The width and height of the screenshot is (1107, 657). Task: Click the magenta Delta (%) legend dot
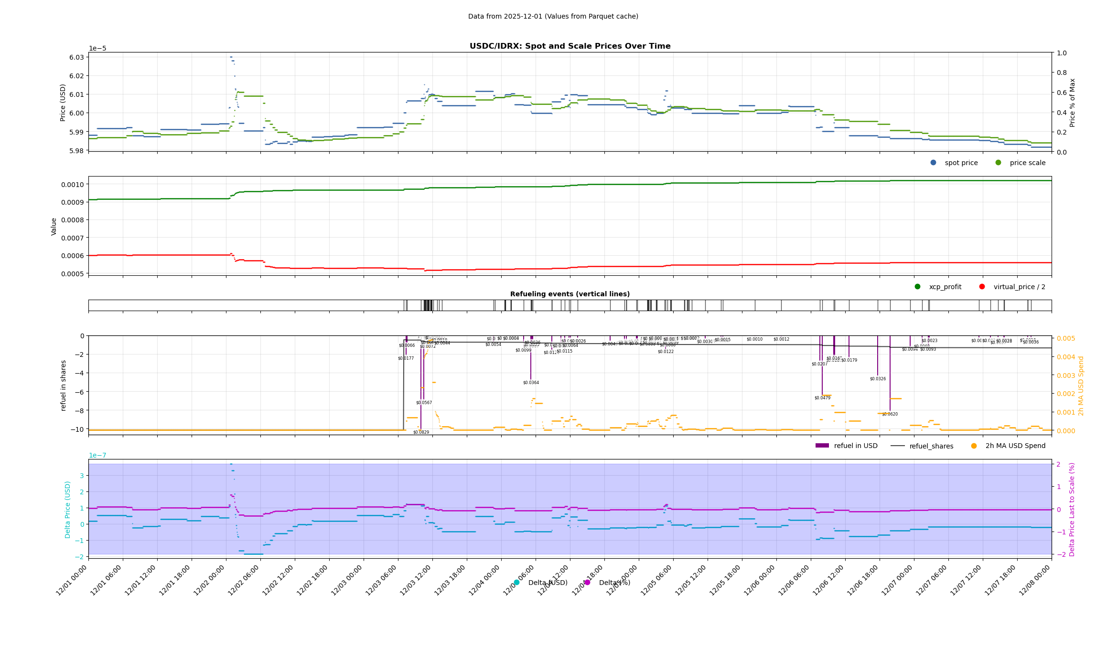pos(587,583)
